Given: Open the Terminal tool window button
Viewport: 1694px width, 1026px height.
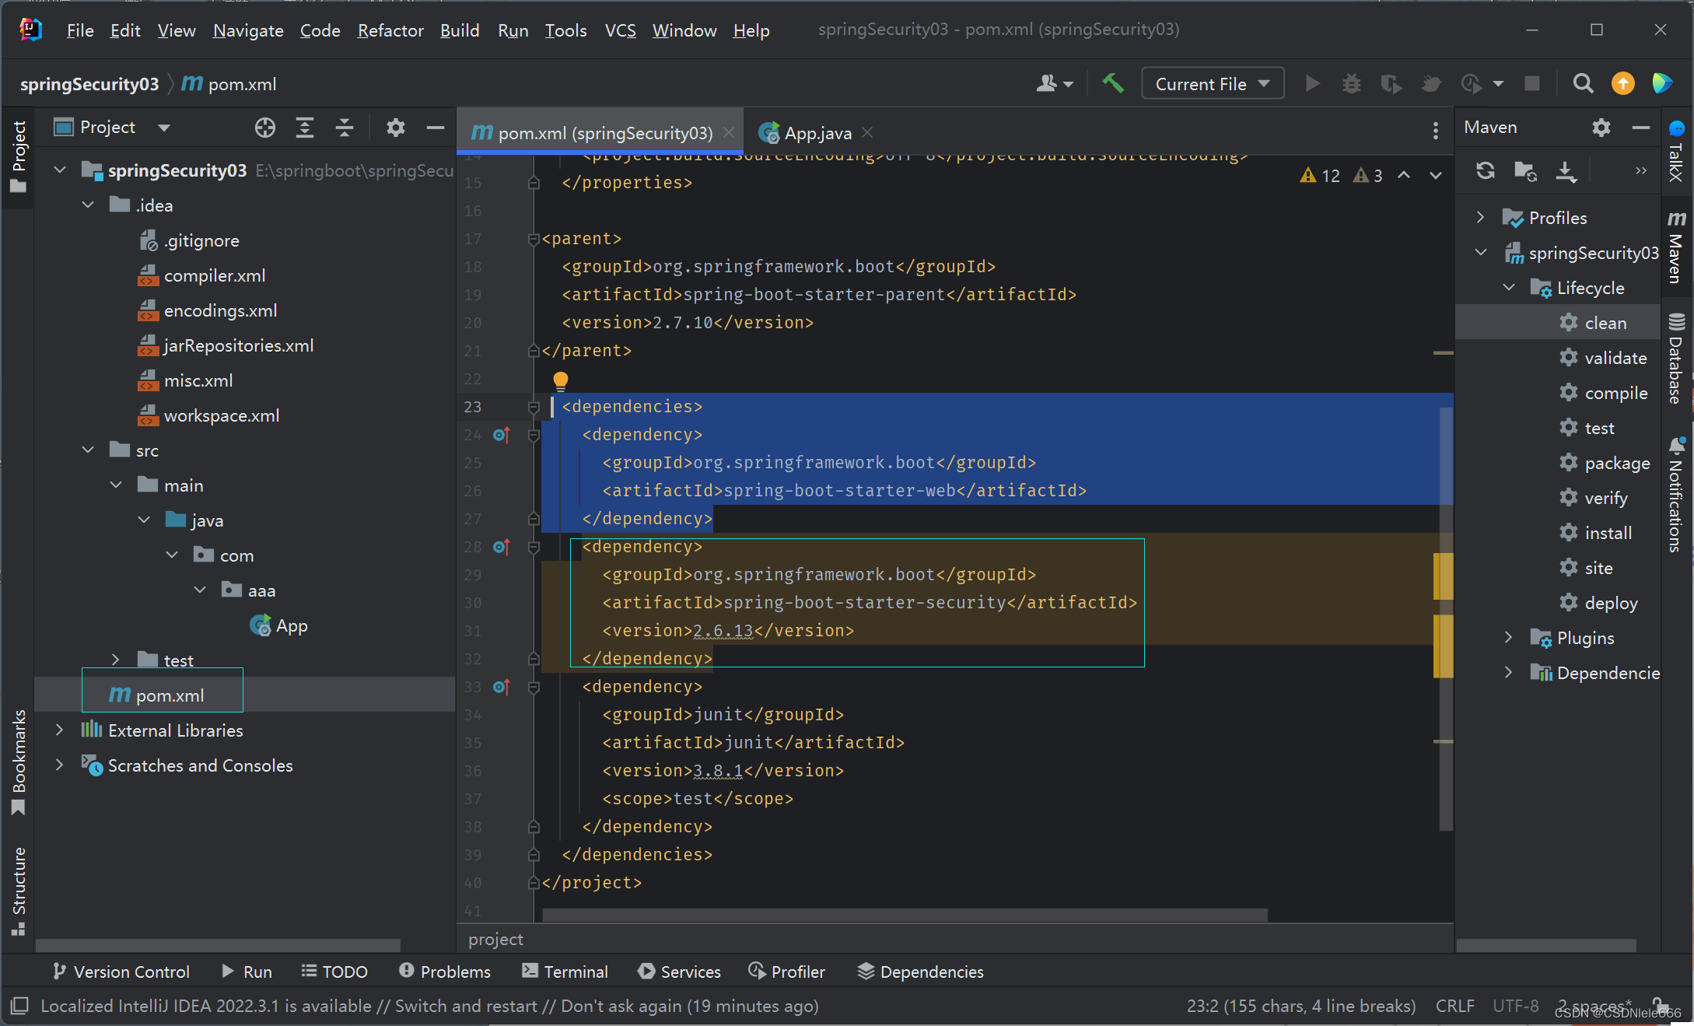Looking at the screenshot, I should [565, 972].
